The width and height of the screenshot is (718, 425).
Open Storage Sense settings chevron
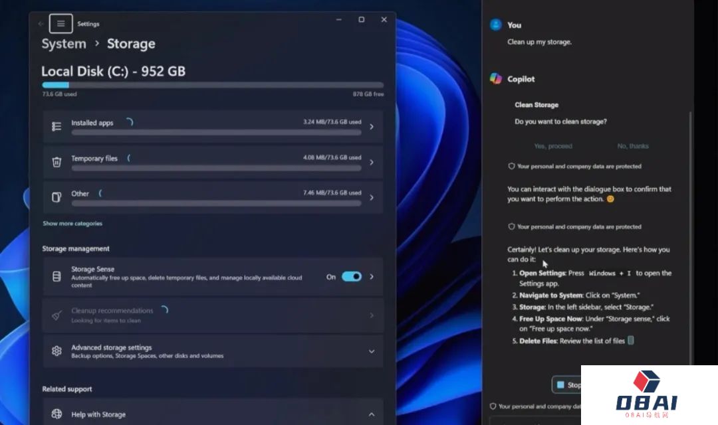[372, 277]
